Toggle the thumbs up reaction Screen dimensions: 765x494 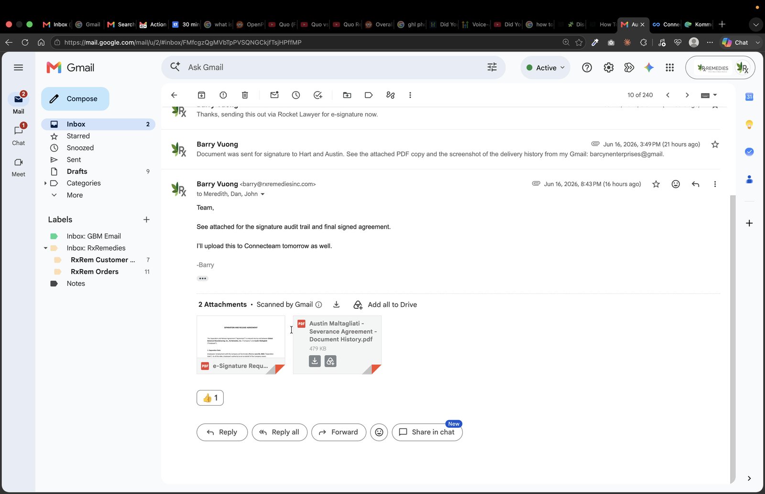pos(210,398)
